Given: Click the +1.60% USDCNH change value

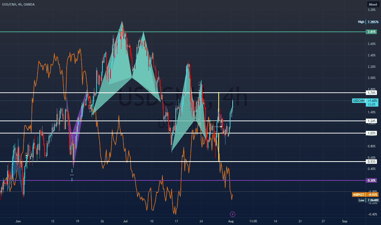Looking at the screenshot, I should tap(372, 101).
